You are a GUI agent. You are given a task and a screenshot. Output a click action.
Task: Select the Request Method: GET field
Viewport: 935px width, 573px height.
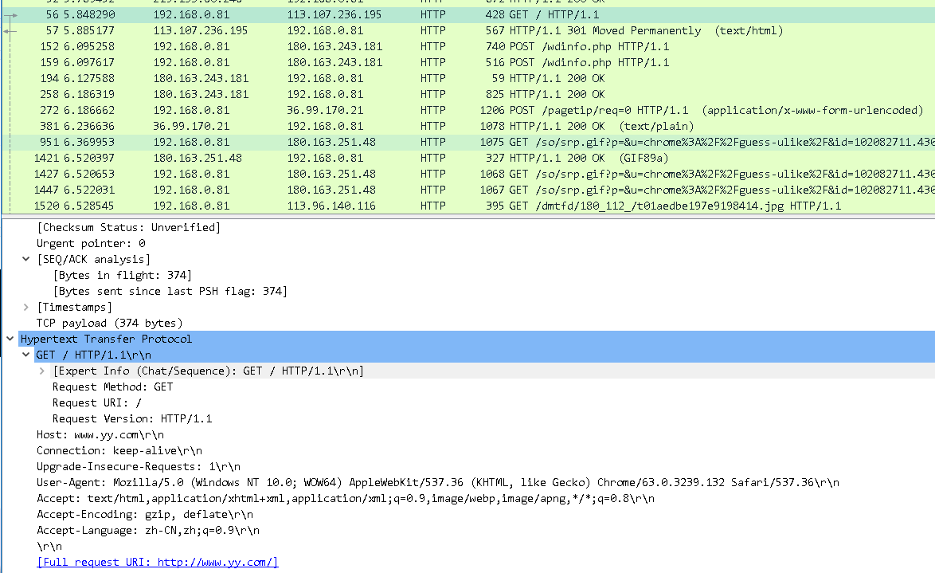[x=112, y=387]
